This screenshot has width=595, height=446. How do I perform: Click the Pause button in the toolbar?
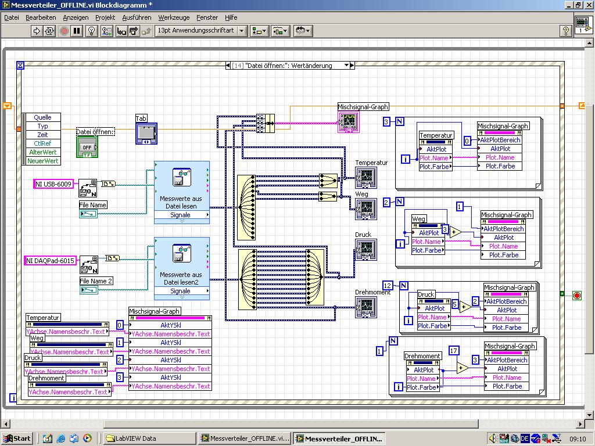(x=77, y=31)
